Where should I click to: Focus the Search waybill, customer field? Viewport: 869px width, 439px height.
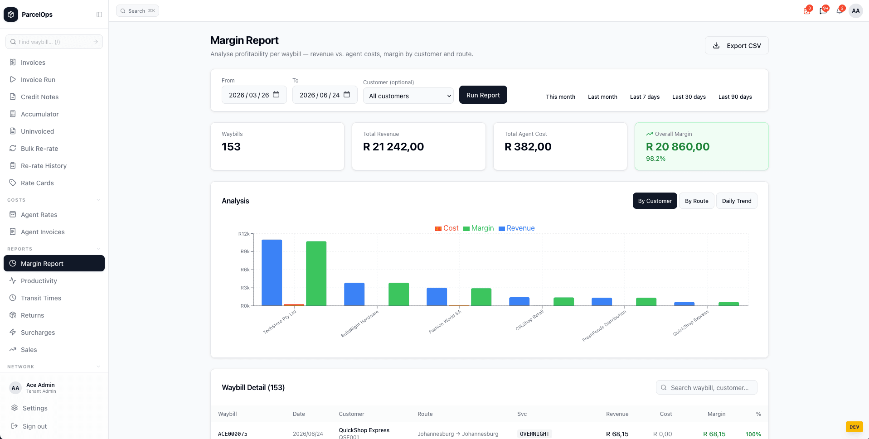click(706, 387)
